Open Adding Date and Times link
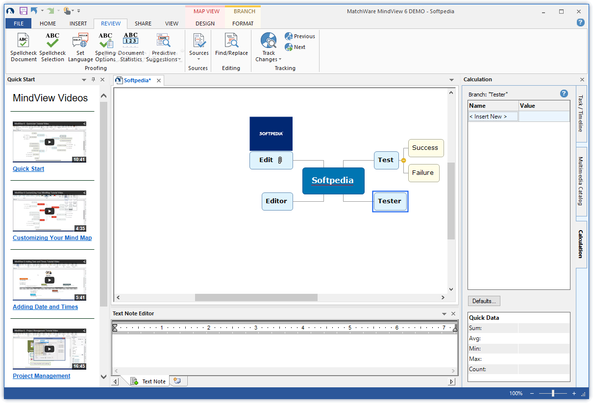593x403 pixels. [x=46, y=307]
